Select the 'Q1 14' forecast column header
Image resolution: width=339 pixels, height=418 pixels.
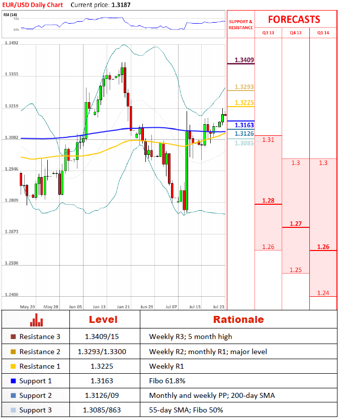tap(323, 33)
